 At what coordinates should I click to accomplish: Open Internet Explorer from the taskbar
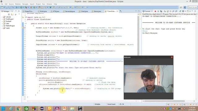coord(11,109)
